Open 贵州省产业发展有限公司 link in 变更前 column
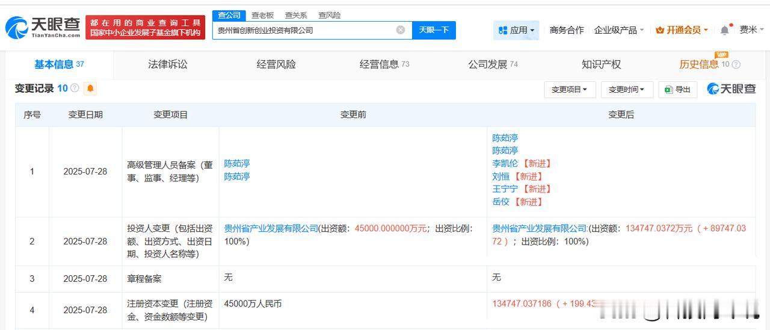 (x=271, y=228)
